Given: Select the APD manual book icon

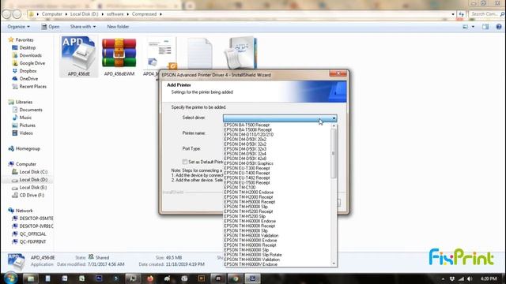Looking at the screenshot, I should [241, 53].
